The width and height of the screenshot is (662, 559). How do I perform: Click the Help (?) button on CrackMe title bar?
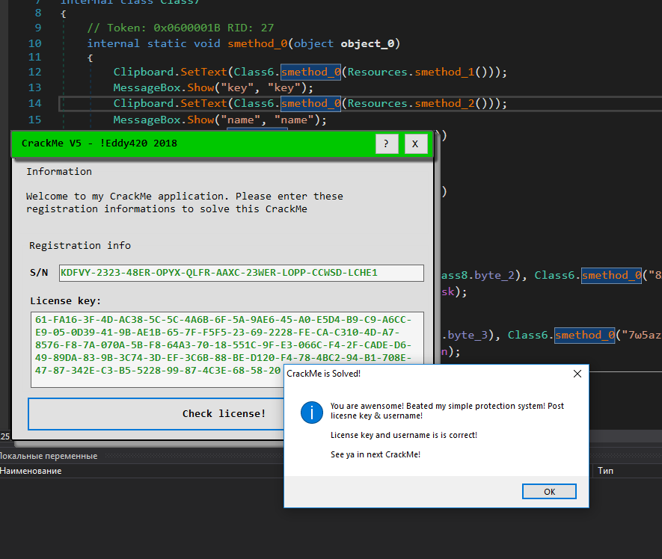pyautogui.click(x=387, y=143)
